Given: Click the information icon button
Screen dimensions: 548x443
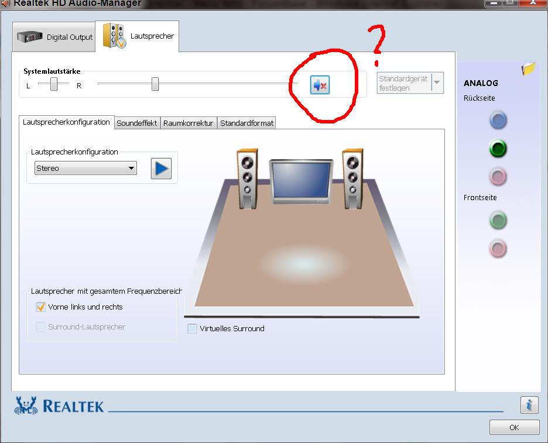Looking at the screenshot, I should (x=529, y=406).
